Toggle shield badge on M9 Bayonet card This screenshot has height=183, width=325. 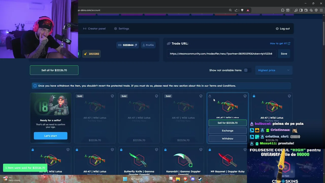[245, 150]
